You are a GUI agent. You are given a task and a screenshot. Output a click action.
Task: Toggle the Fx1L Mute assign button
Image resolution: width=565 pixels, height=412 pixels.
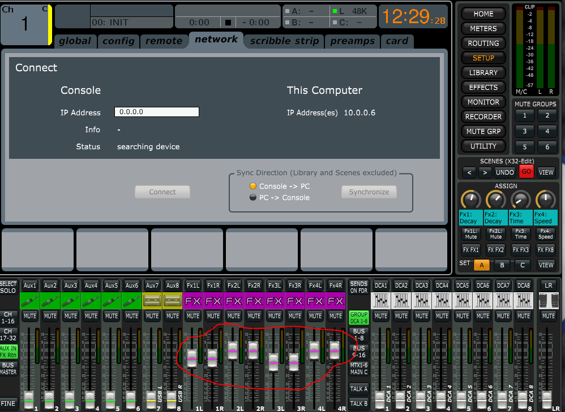coord(470,234)
